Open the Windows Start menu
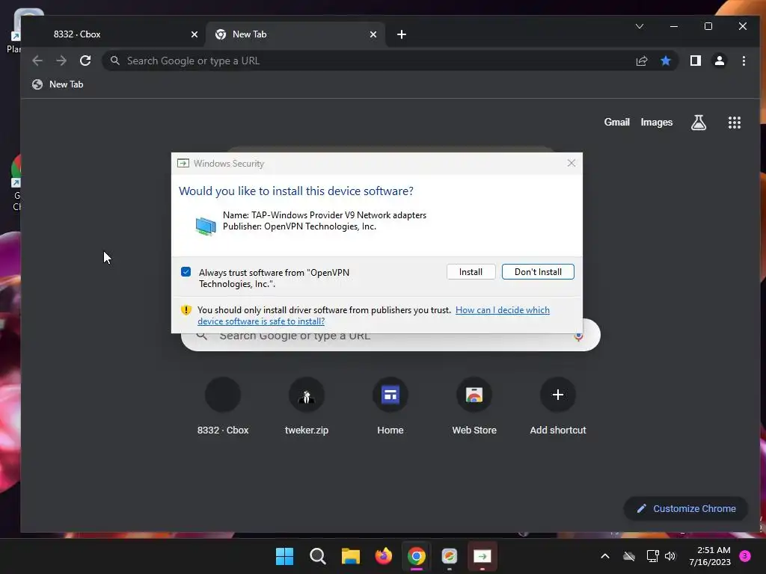The width and height of the screenshot is (766, 574). [x=284, y=556]
